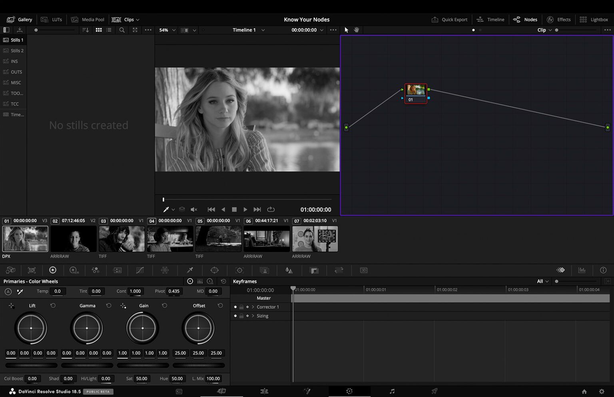614x397 pixels.
Task: Toggle the lock on the Sizing track
Action: 241,315
